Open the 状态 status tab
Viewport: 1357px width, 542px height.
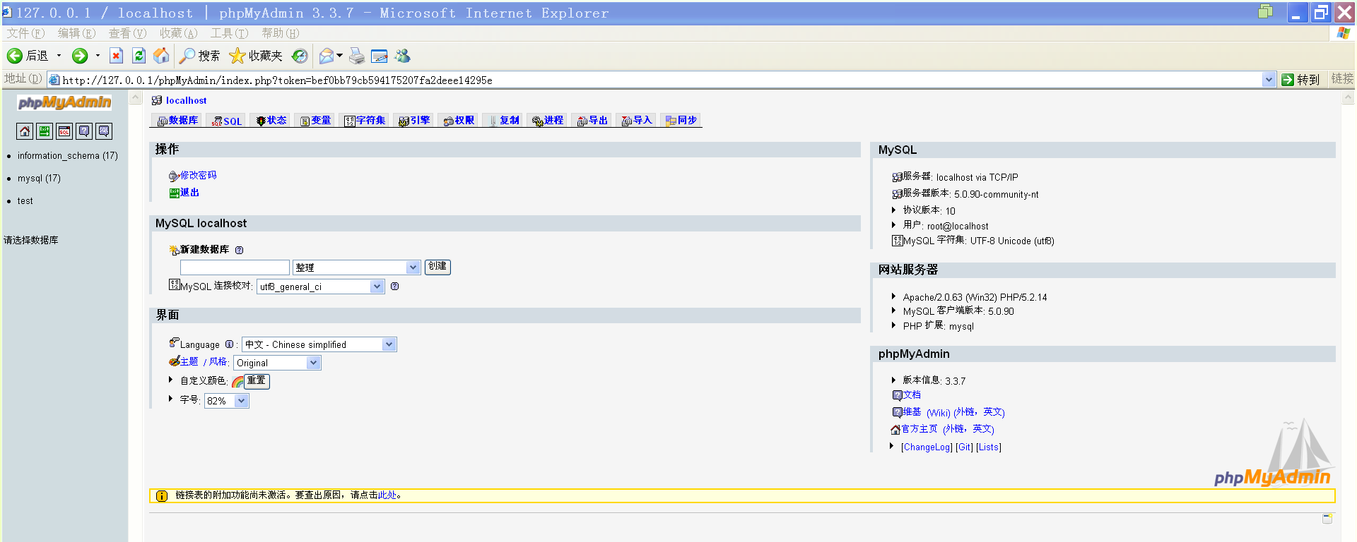point(271,121)
